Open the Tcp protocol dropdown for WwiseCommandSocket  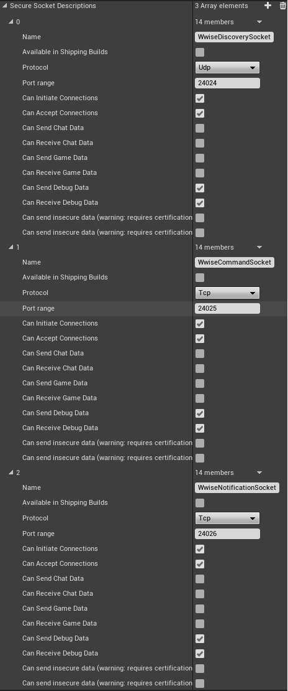pos(227,293)
